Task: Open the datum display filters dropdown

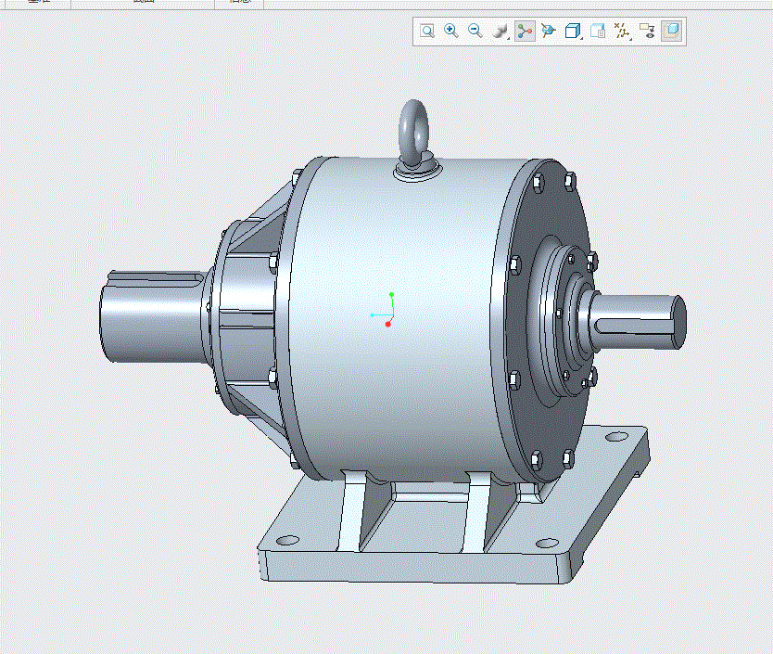Action: coord(622,32)
